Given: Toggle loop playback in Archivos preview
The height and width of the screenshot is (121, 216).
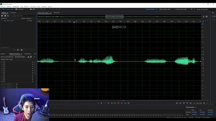Looking at the screenshot, I should 18,50.
